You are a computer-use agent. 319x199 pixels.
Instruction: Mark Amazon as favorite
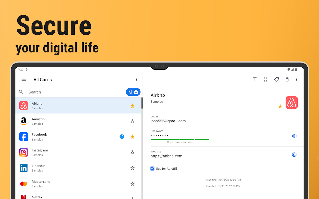(132, 121)
